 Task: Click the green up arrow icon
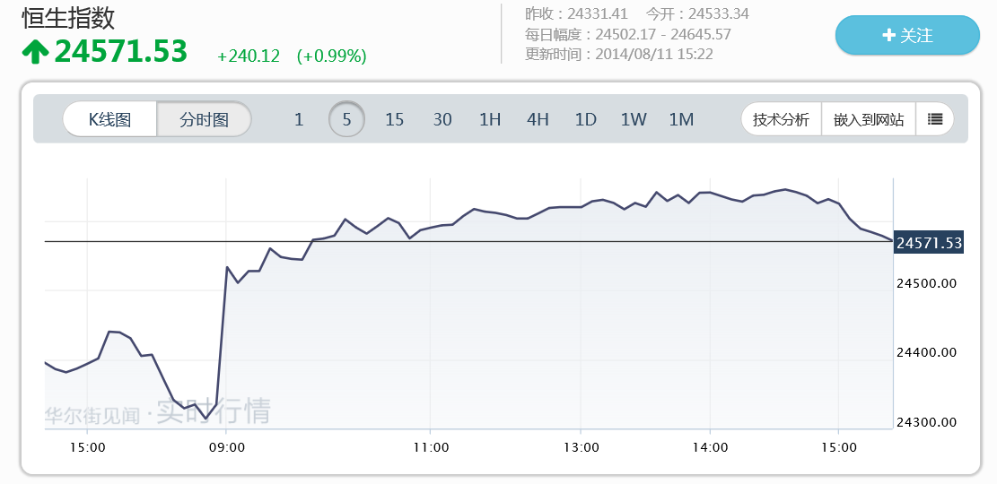[x=35, y=52]
